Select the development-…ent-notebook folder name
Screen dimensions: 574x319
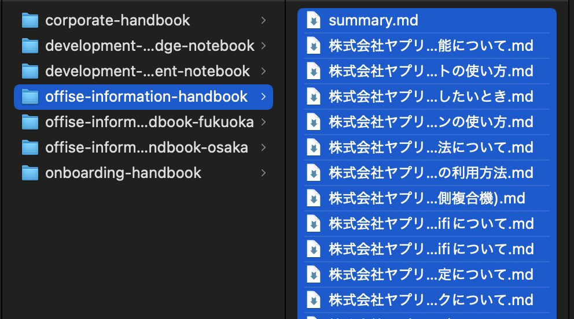[148, 71]
